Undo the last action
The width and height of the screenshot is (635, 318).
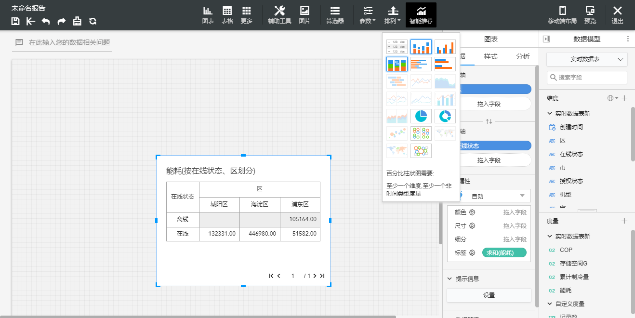[x=46, y=21]
